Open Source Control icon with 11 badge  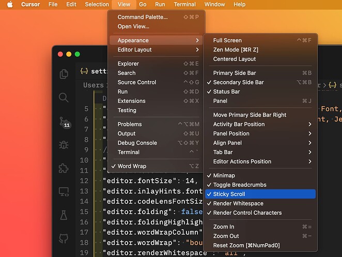click(x=65, y=123)
